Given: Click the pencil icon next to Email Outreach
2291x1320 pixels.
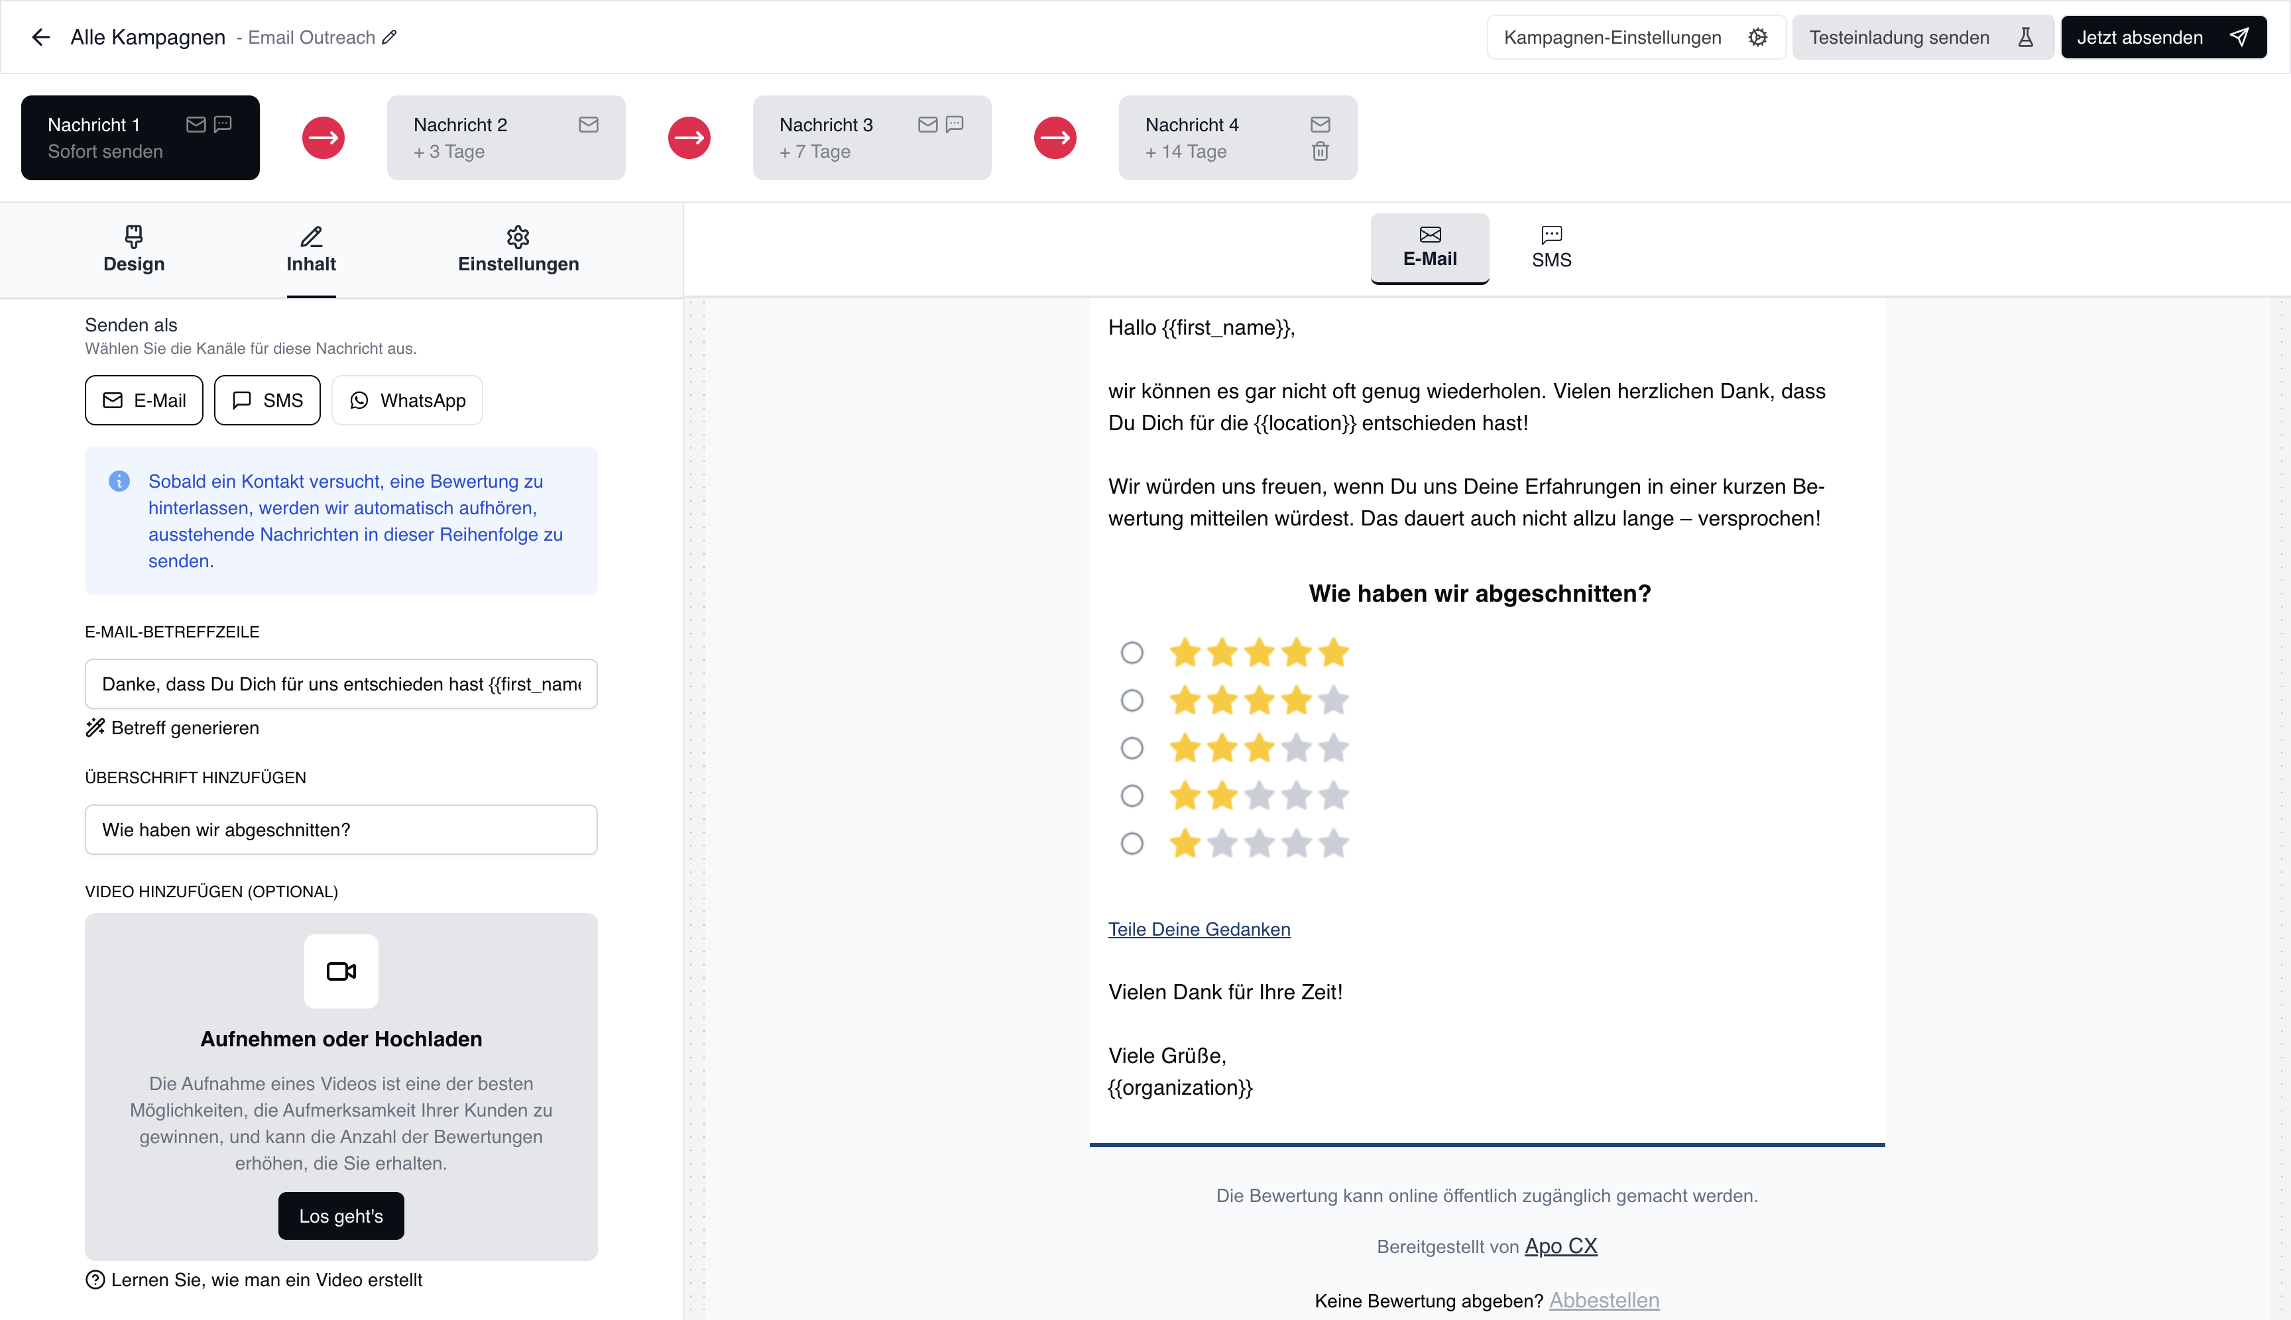Looking at the screenshot, I should coord(389,37).
